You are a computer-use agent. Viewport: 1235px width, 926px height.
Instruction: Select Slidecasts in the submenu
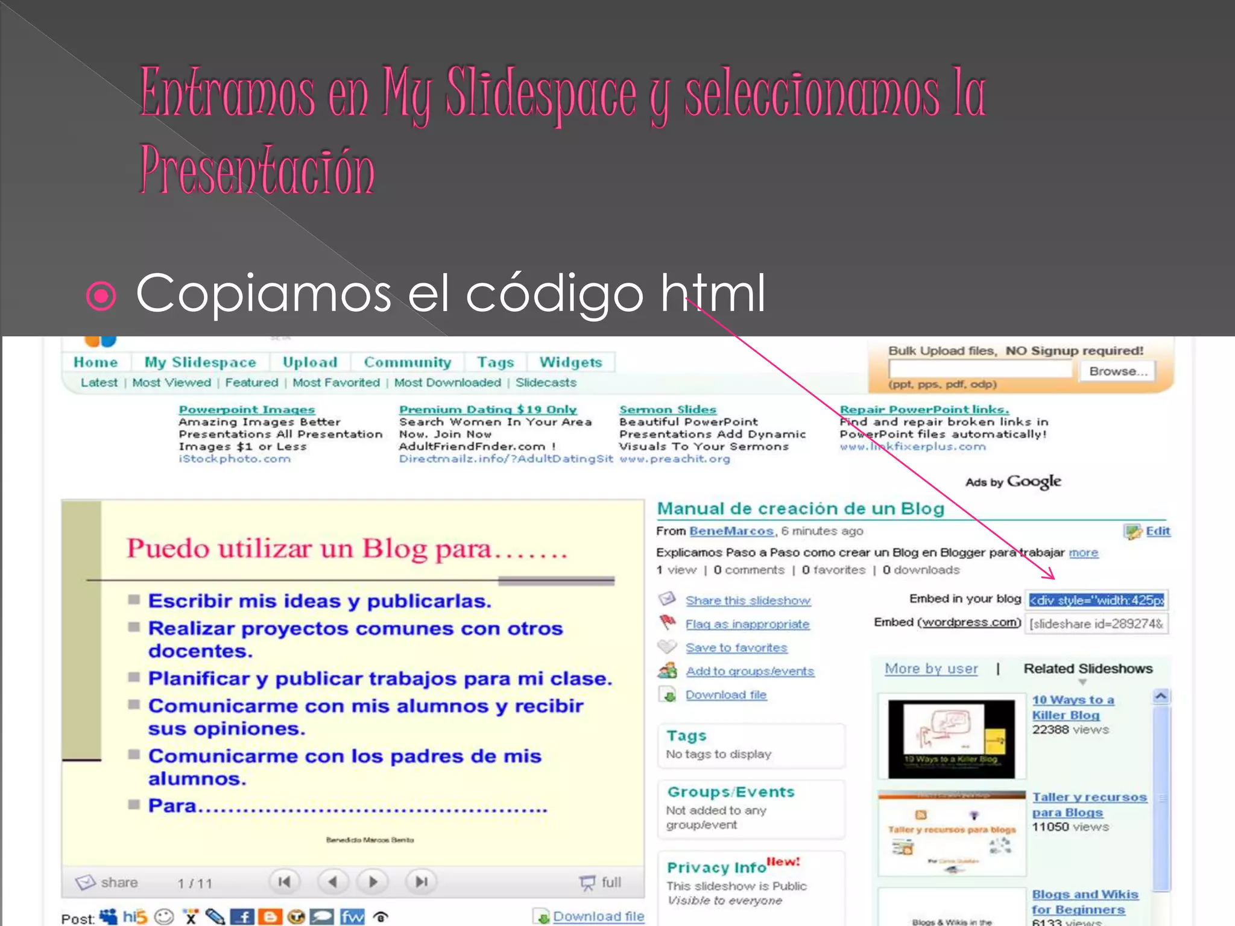546,382
